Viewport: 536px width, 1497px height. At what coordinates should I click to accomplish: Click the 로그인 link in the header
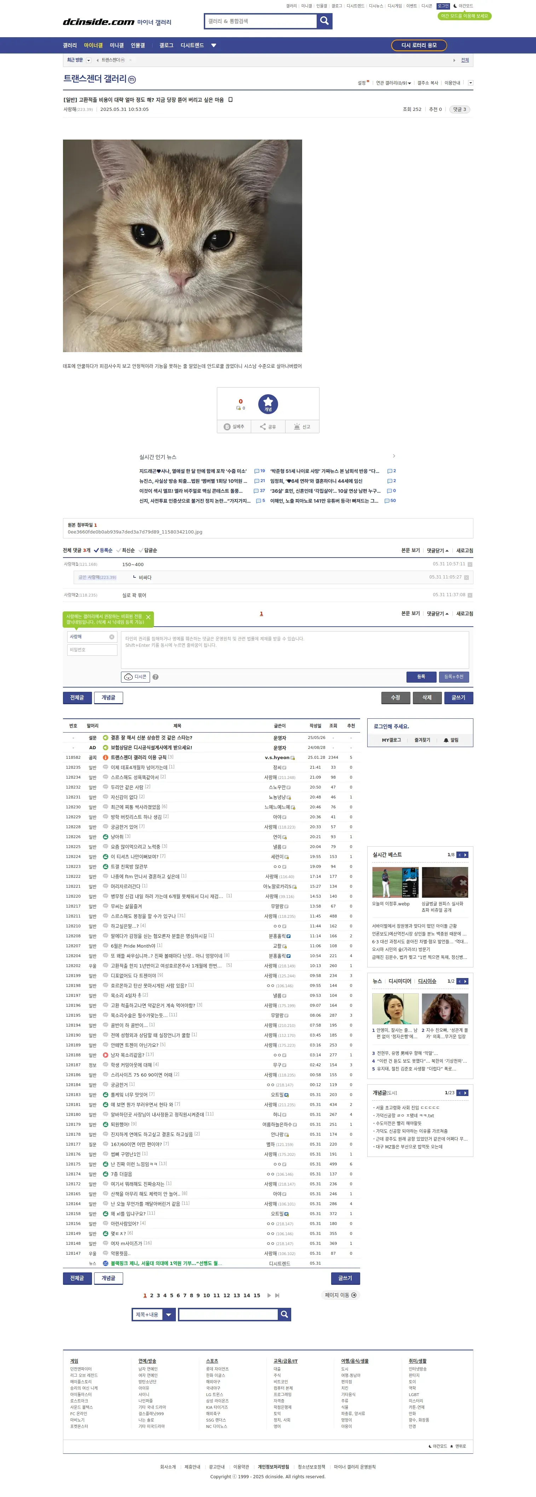pos(443,6)
